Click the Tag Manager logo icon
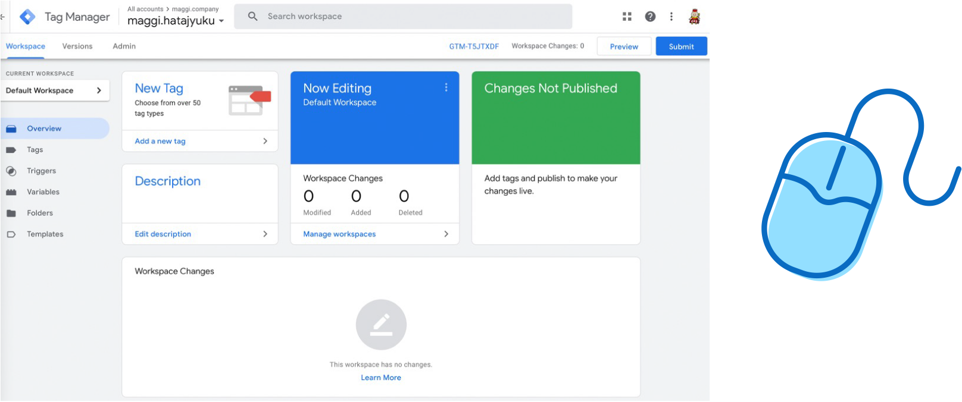 coord(27,17)
